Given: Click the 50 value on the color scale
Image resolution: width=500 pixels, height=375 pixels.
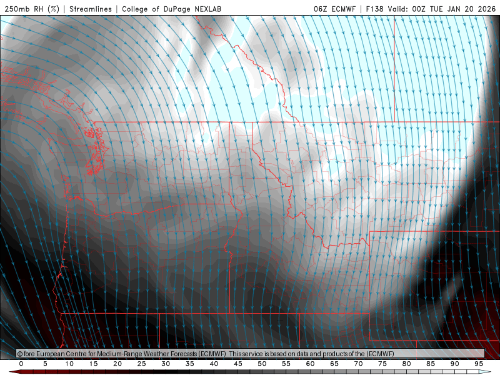Looking at the screenshot, I should (x=262, y=364).
